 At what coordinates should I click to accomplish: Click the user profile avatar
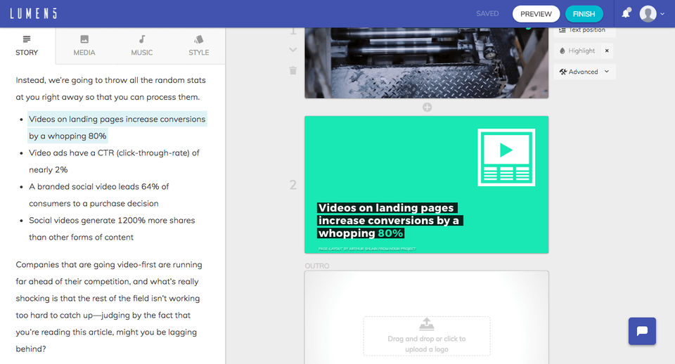point(648,14)
